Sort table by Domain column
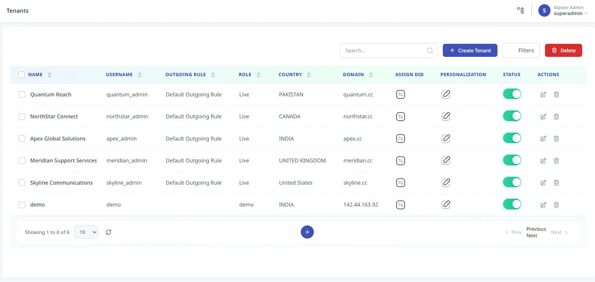 click(x=371, y=75)
